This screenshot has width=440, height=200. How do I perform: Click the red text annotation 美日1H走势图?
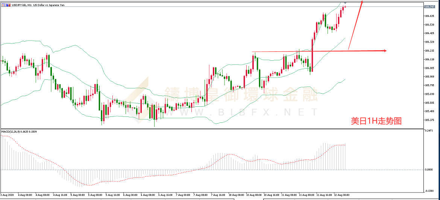(376, 121)
